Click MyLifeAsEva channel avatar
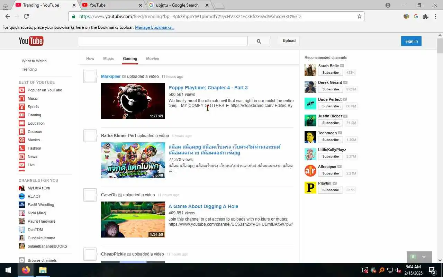Screen dimensions: 443x277 click(22, 188)
